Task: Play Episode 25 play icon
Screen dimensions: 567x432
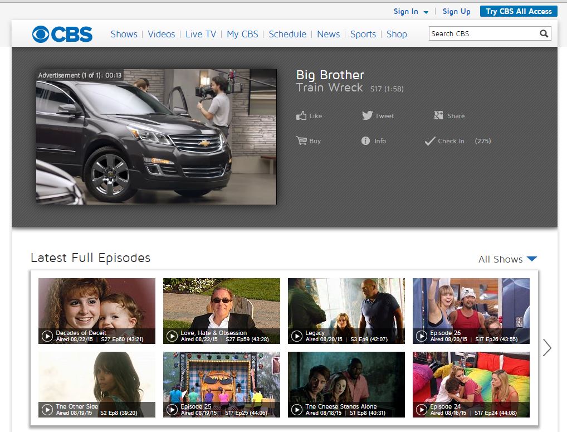Action: pos(172,410)
